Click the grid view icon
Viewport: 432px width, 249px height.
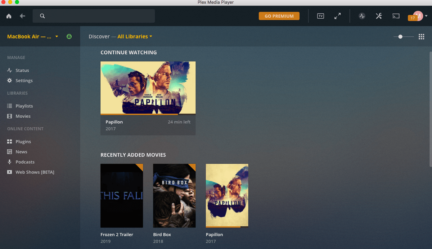tap(422, 37)
